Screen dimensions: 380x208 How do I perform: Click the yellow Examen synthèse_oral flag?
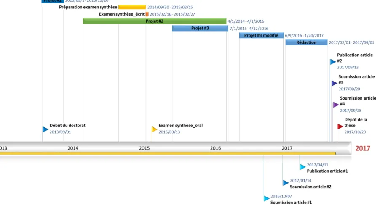[154, 129]
